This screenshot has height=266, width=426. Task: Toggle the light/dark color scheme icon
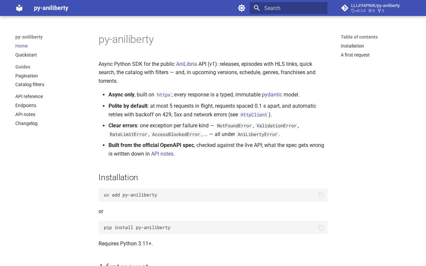(x=242, y=8)
